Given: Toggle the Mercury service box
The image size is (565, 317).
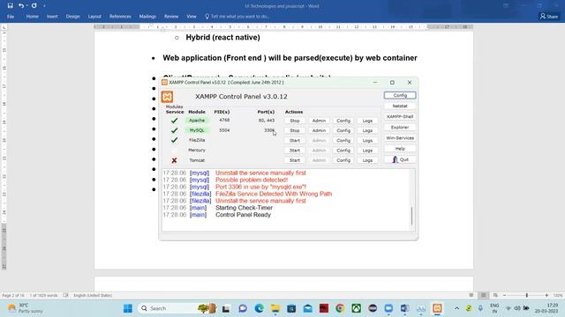Looking at the screenshot, I should point(175,151).
